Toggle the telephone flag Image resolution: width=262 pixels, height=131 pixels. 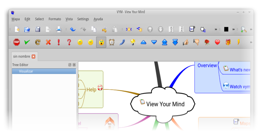coord(122,42)
